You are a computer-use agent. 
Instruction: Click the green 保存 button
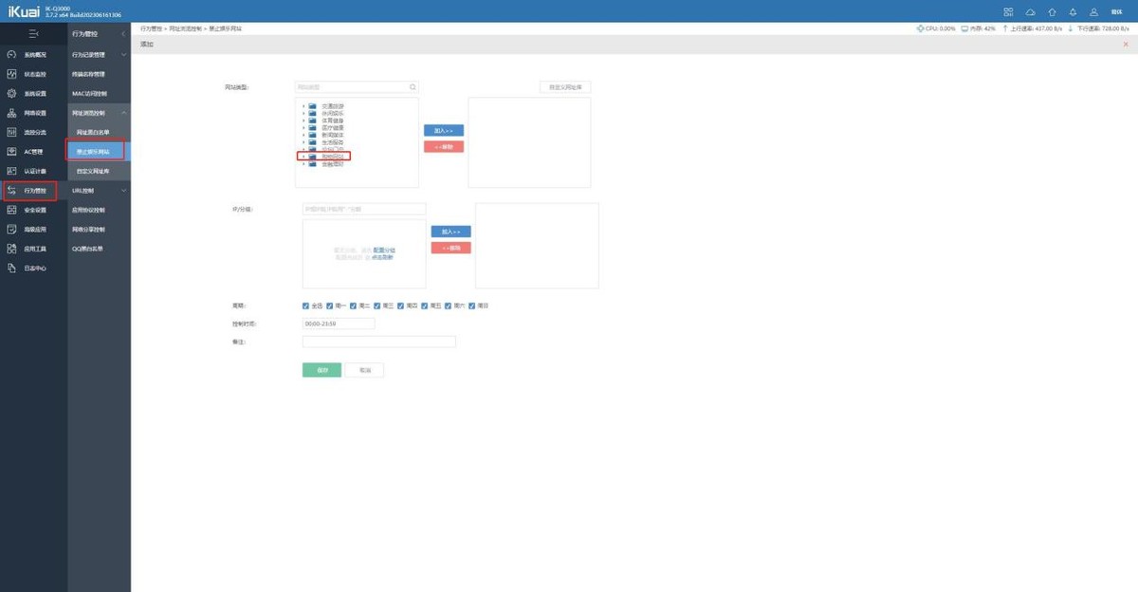[321, 370]
